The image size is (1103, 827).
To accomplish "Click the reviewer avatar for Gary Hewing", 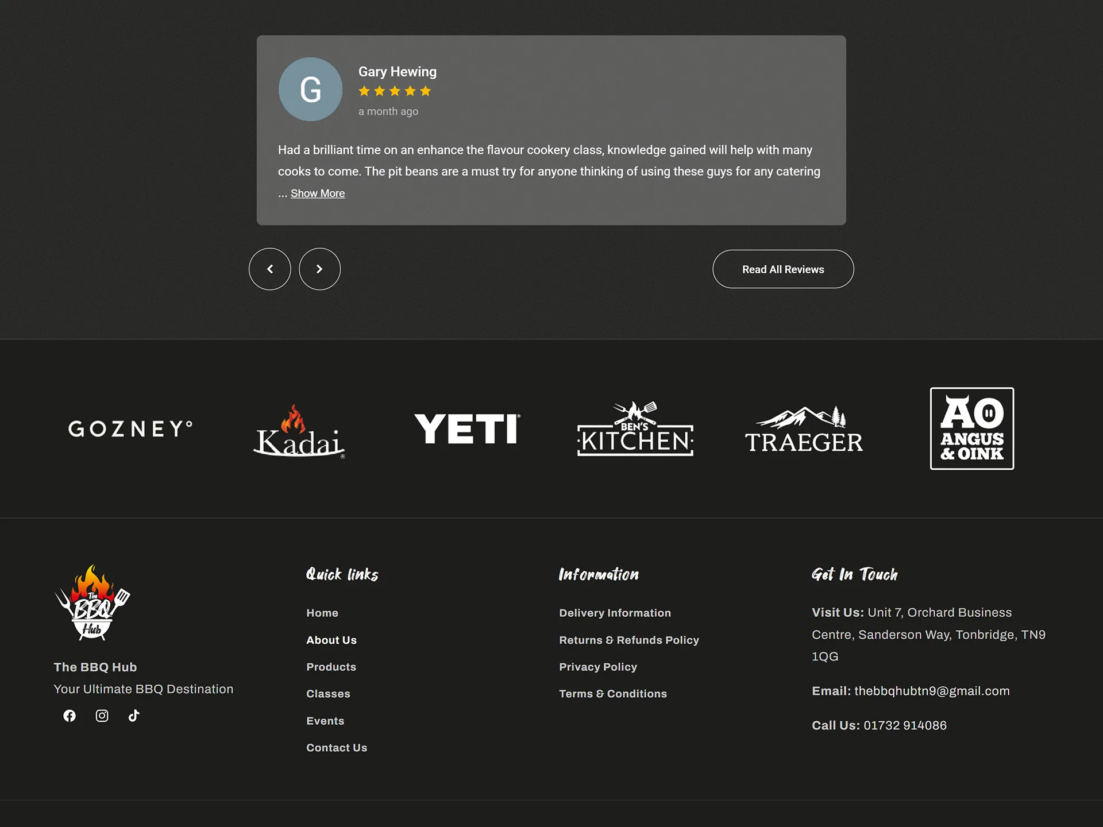I will [310, 90].
